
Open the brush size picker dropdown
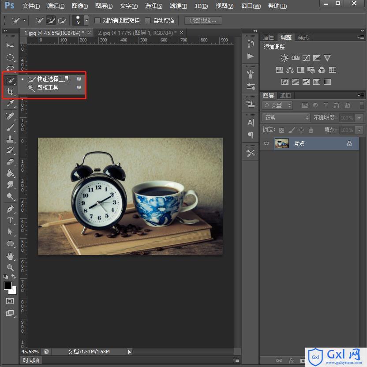click(86, 21)
